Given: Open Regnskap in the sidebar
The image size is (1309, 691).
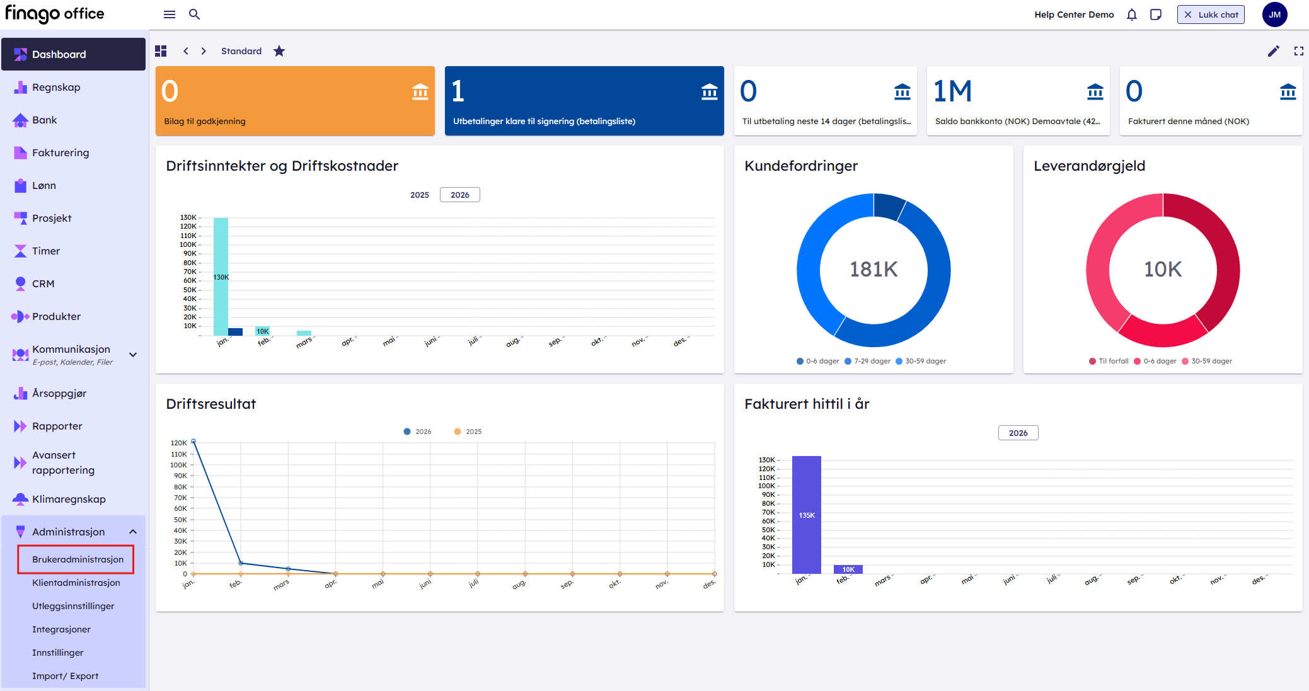Looking at the screenshot, I should [x=56, y=88].
